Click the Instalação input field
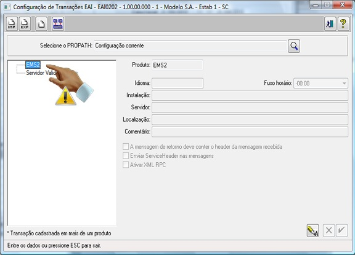This screenshot has height=255, width=355. tap(250, 95)
